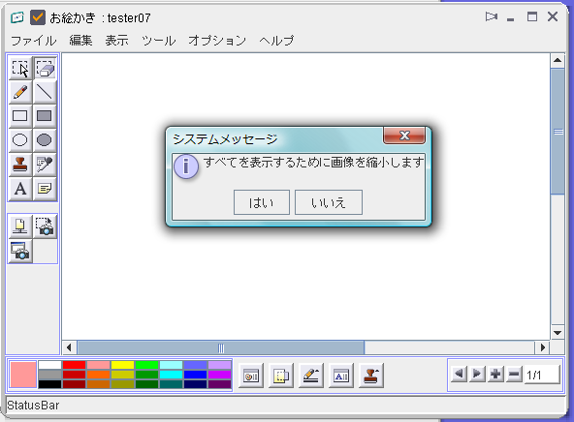Click the はい button in dialog

click(x=262, y=202)
